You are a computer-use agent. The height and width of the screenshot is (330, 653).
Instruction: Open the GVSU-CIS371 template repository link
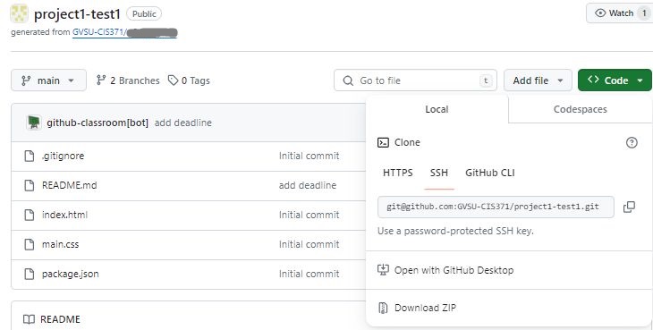click(125, 32)
